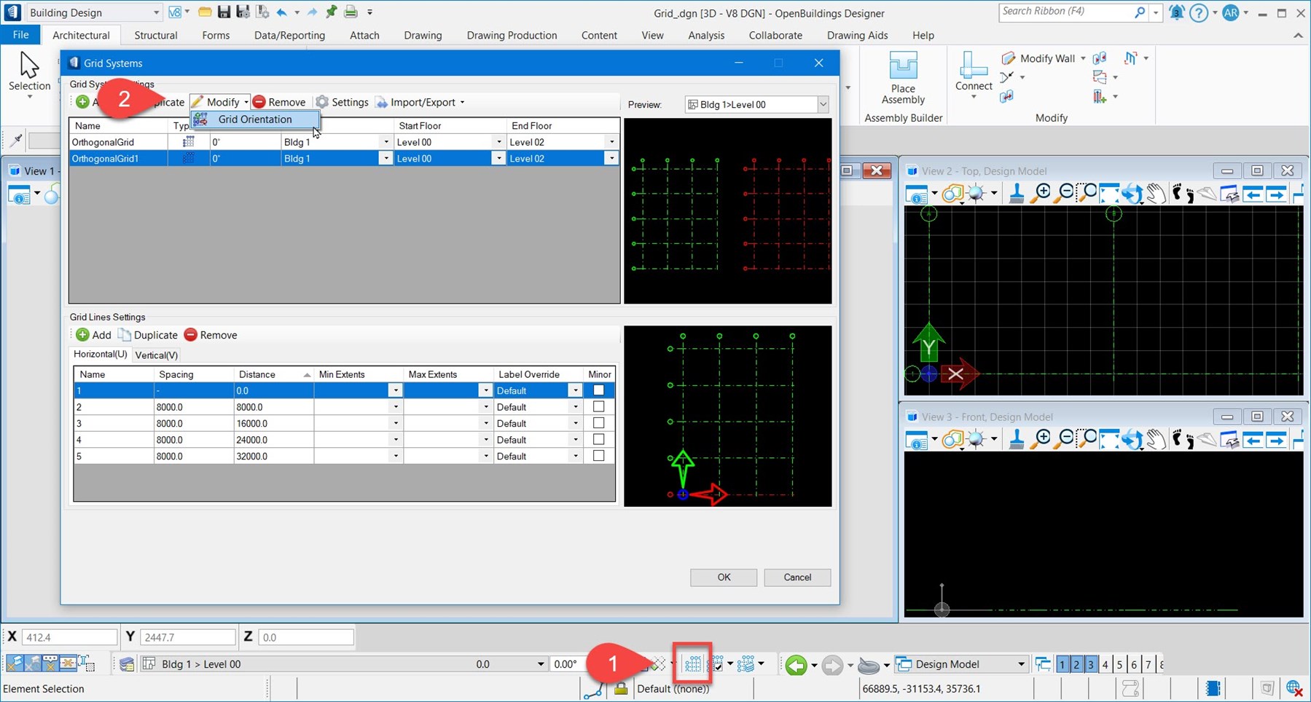Enable Minor checkbox for grid line 5

(x=598, y=456)
